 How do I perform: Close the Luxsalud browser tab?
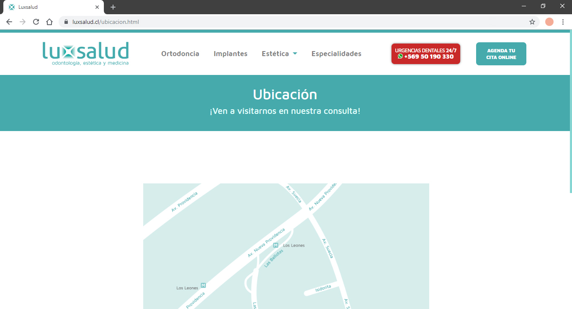coord(97,7)
